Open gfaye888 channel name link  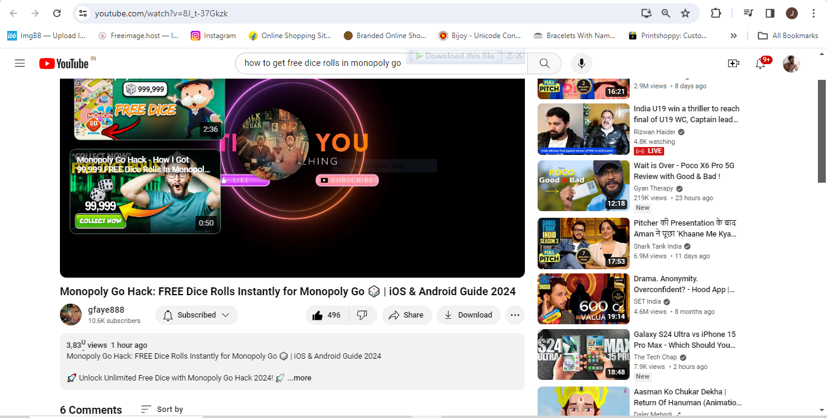click(106, 310)
